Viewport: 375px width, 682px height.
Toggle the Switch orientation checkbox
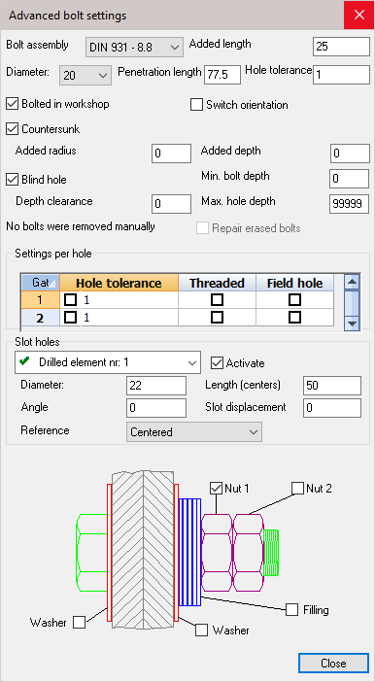click(196, 105)
